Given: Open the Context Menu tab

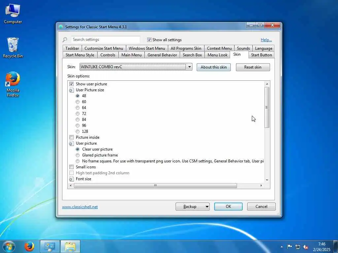Looking at the screenshot, I should coord(219,48).
